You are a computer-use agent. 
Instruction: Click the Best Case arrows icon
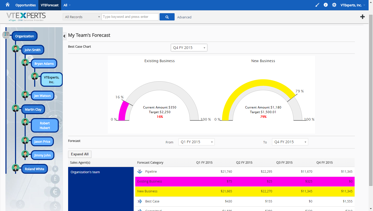(140, 201)
